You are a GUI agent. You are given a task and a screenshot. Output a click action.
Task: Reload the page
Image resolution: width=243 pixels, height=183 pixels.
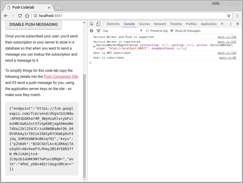[x=20, y=16]
